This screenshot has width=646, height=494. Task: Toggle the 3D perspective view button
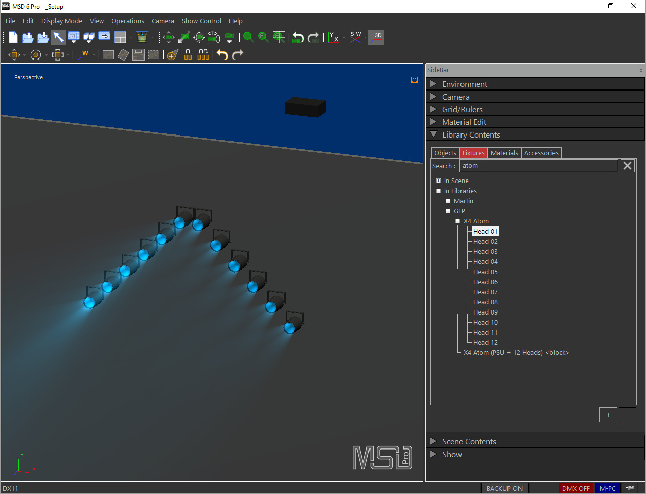point(376,37)
